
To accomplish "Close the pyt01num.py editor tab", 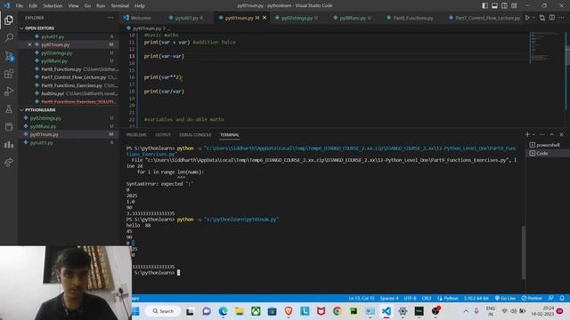I will tap(265, 18).
